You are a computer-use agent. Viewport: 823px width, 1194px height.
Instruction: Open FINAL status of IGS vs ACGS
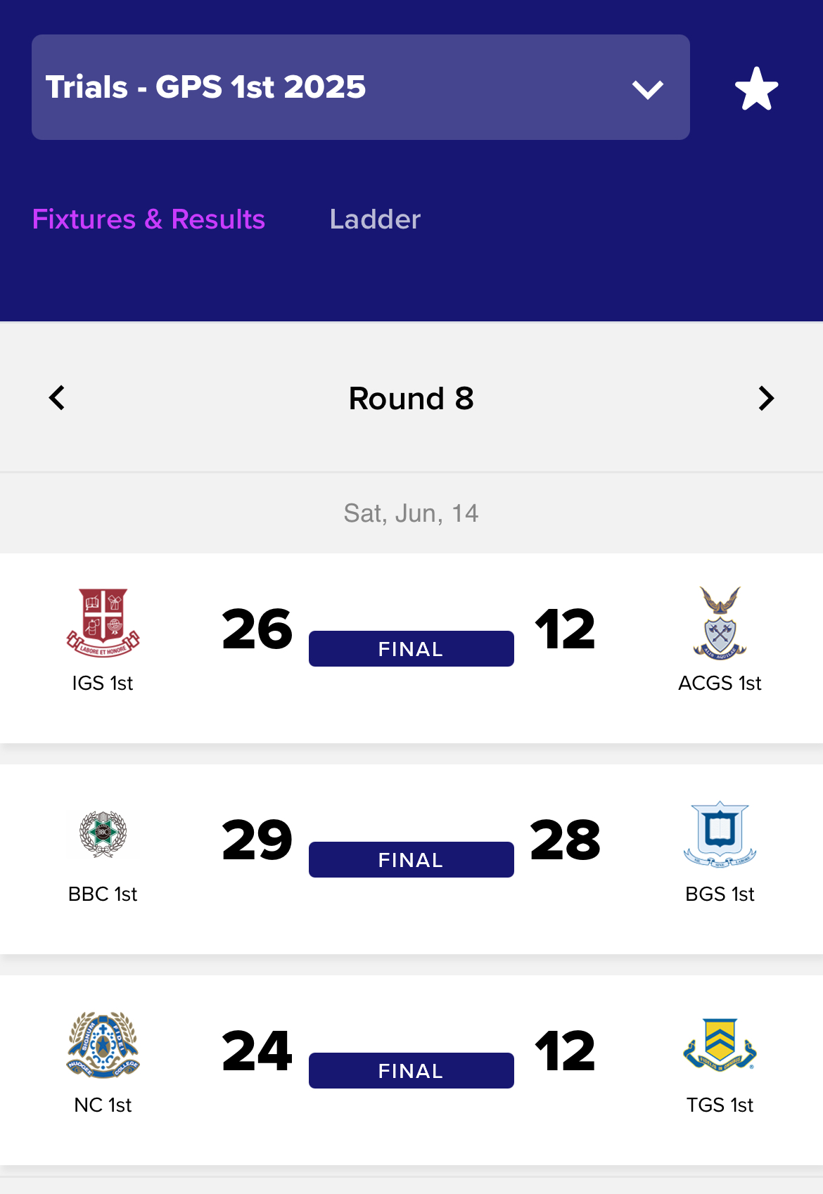click(411, 648)
